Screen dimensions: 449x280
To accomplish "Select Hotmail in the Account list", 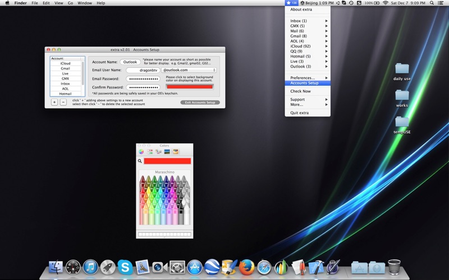I will (66, 94).
